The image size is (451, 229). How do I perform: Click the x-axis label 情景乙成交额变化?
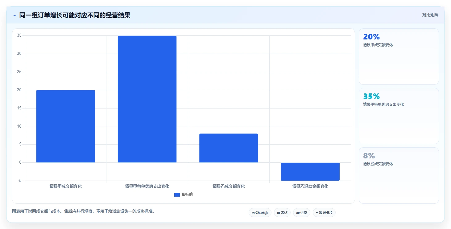click(x=229, y=186)
